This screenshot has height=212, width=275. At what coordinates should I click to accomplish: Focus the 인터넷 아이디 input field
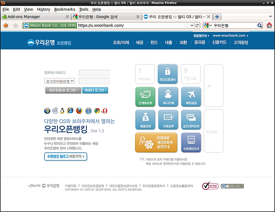click(x=94, y=73)
